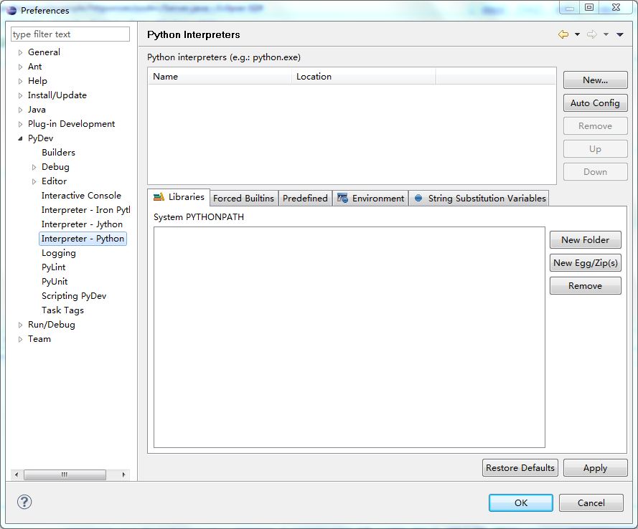Screen dimensions: 638x529
Task: Select PyLint in the preferences tree
Action: click(x=53, y=267)
